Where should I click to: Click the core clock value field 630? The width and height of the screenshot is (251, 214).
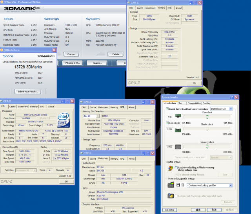(x=170, y=117)
